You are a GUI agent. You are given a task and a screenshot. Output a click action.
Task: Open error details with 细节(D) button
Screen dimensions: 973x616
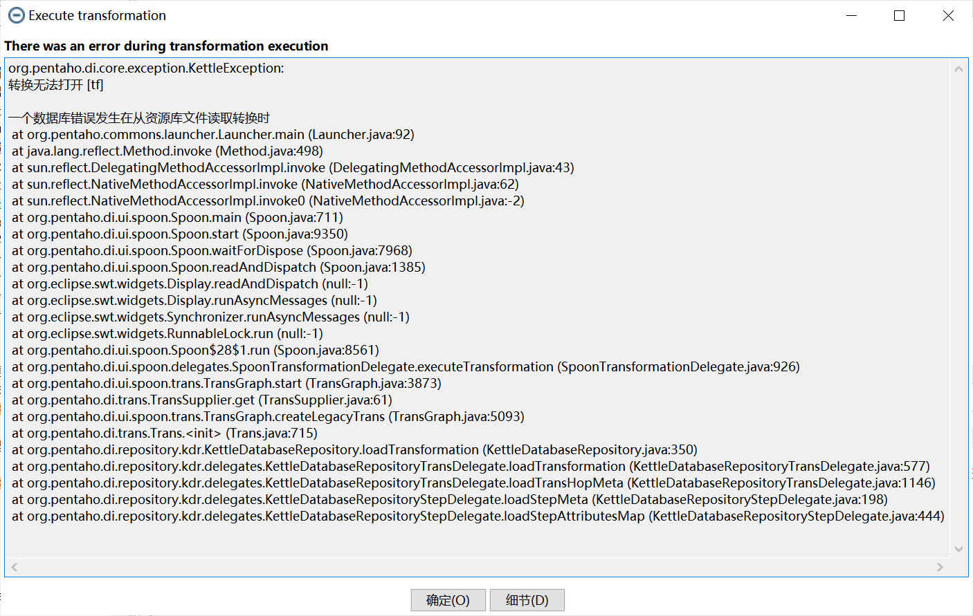coord(527,600)
